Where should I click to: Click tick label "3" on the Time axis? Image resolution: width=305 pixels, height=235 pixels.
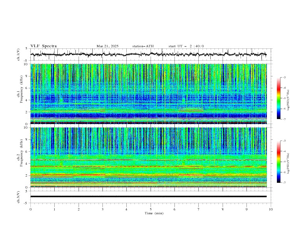click(102, 209)
